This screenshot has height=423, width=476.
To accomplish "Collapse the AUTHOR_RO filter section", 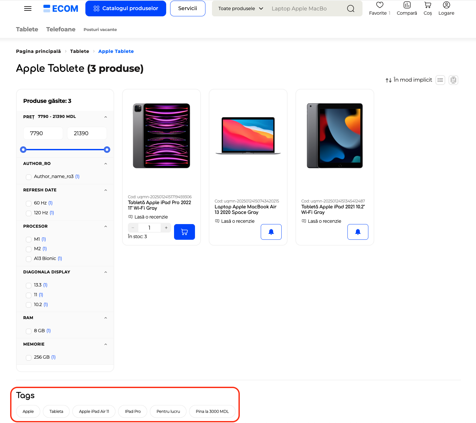I will tap(106, 164).
